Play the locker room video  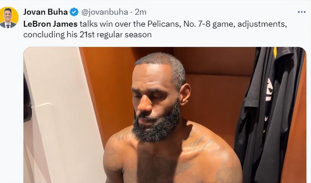[x=164, y=115]
